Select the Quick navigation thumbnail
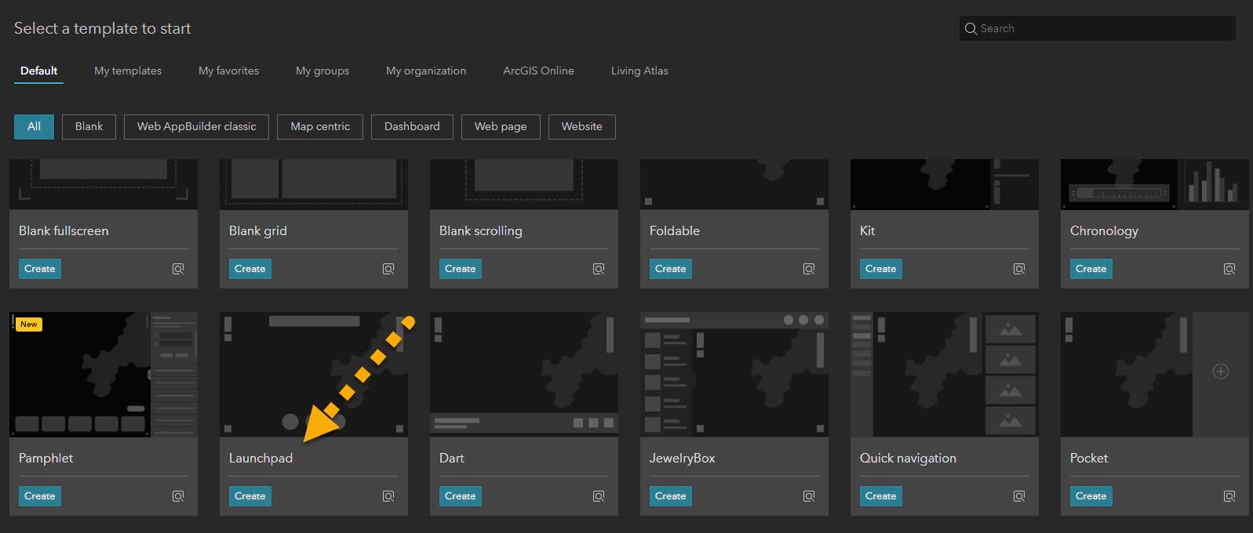The width and height of the screenshot is (1253, 533). tap(945, 375)
